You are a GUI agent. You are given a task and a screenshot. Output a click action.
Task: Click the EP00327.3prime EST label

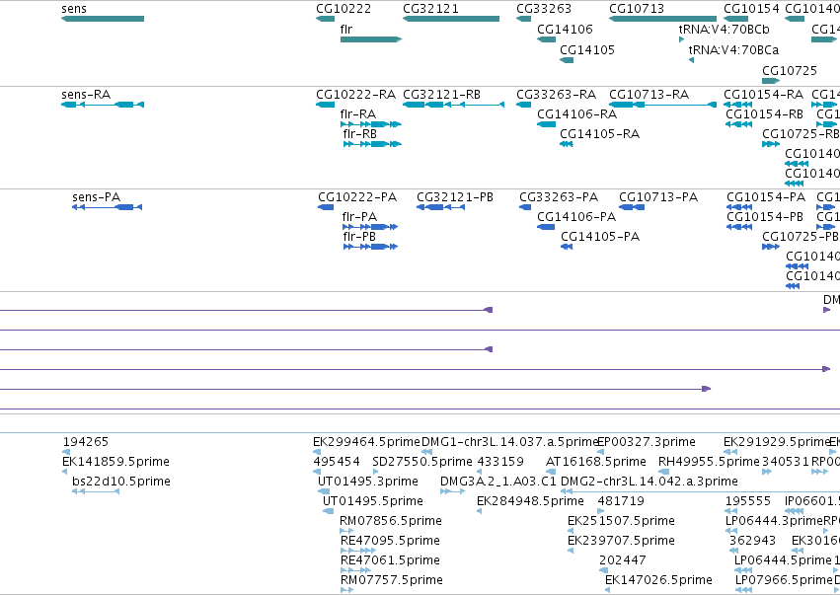(647, 442)
